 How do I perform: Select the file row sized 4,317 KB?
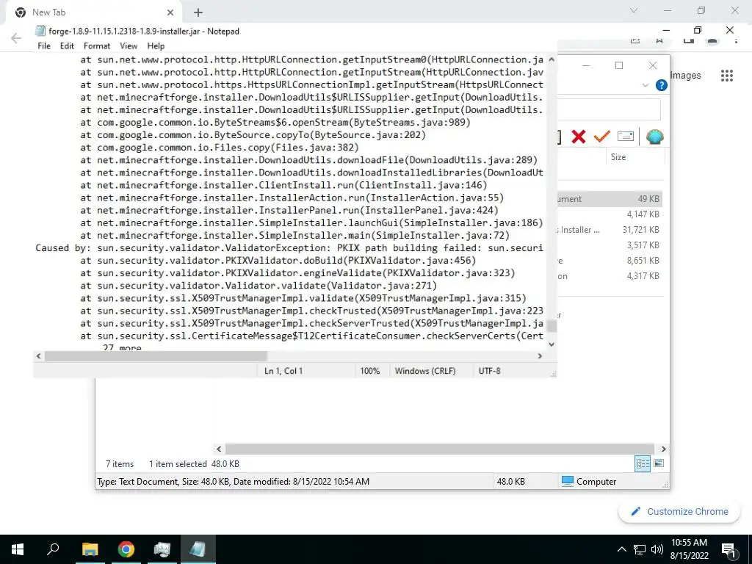610,276
